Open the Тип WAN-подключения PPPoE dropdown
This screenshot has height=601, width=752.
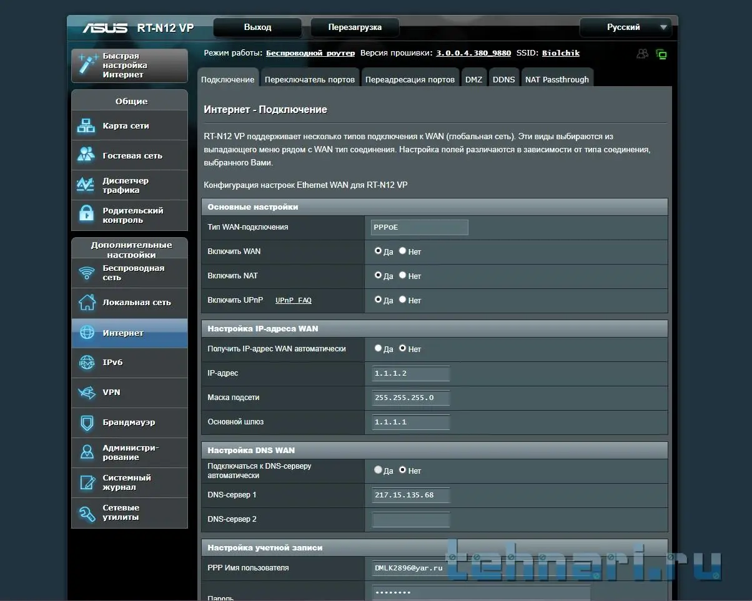[x=419, y=227]
